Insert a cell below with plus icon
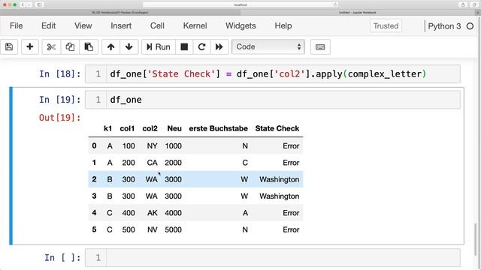Screen dimensions: 481x270 (x=30, y=46)
